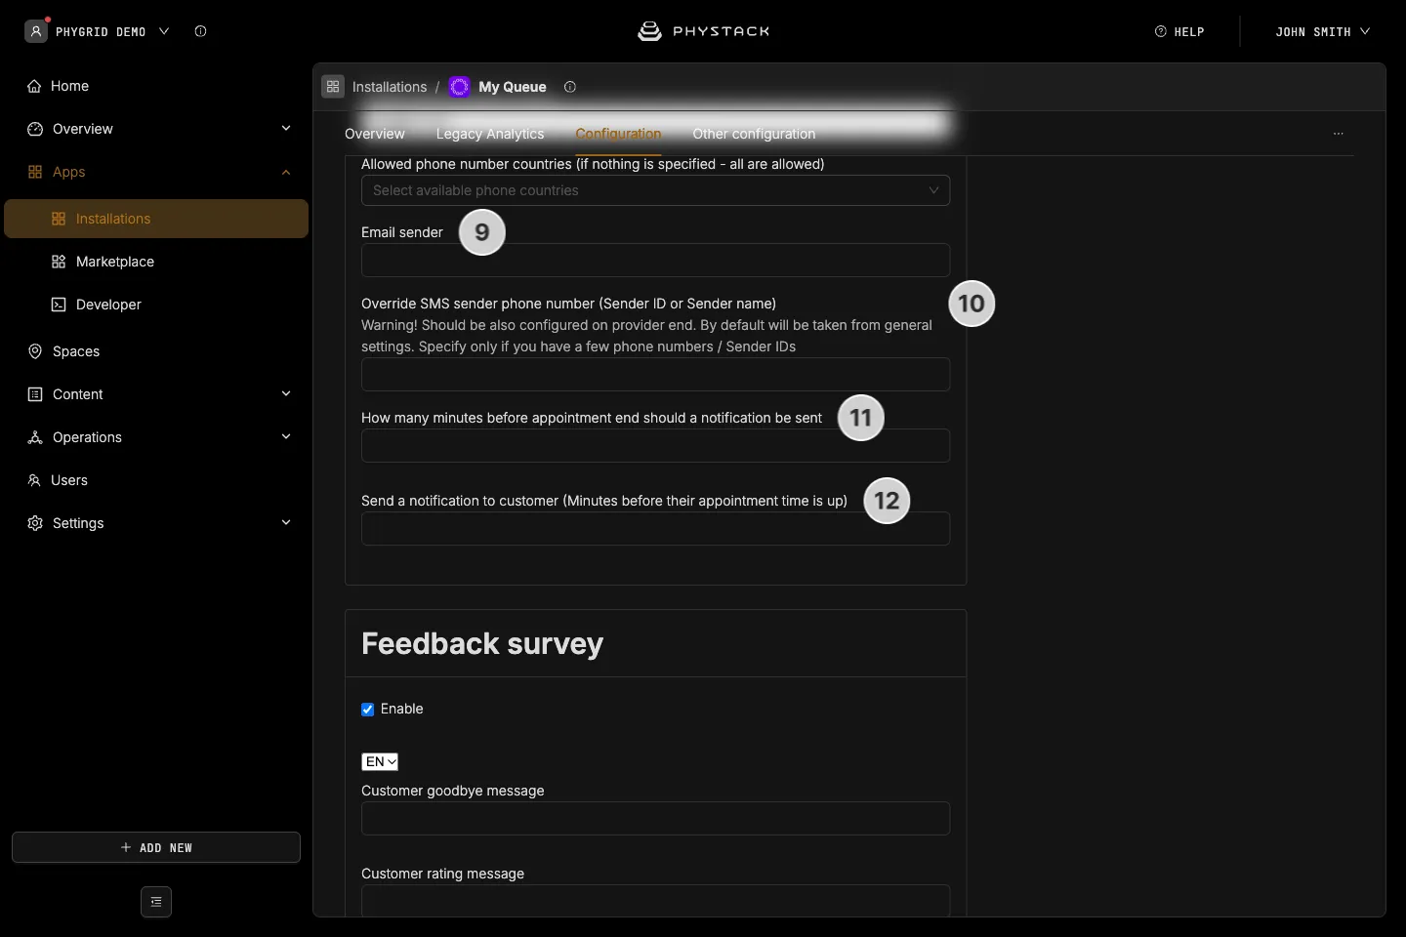
Task: Click the Override SMS sender phone number field
Action: point(655,375)
